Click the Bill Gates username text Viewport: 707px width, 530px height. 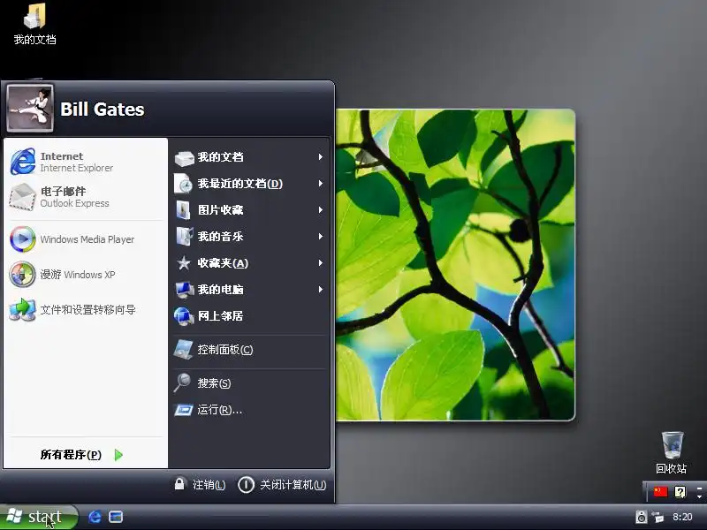click(x=103, y=109)
